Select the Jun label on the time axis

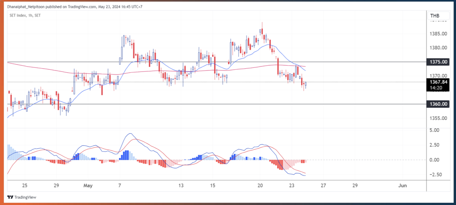[403, 185]
